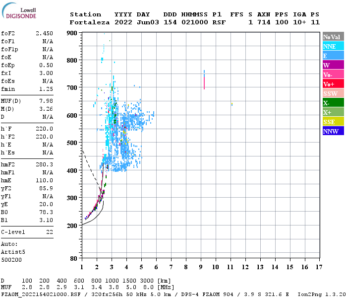Screen dimensions: 347x298
Task: Click the IGA value 10+
Action: [x=299, y=22]
